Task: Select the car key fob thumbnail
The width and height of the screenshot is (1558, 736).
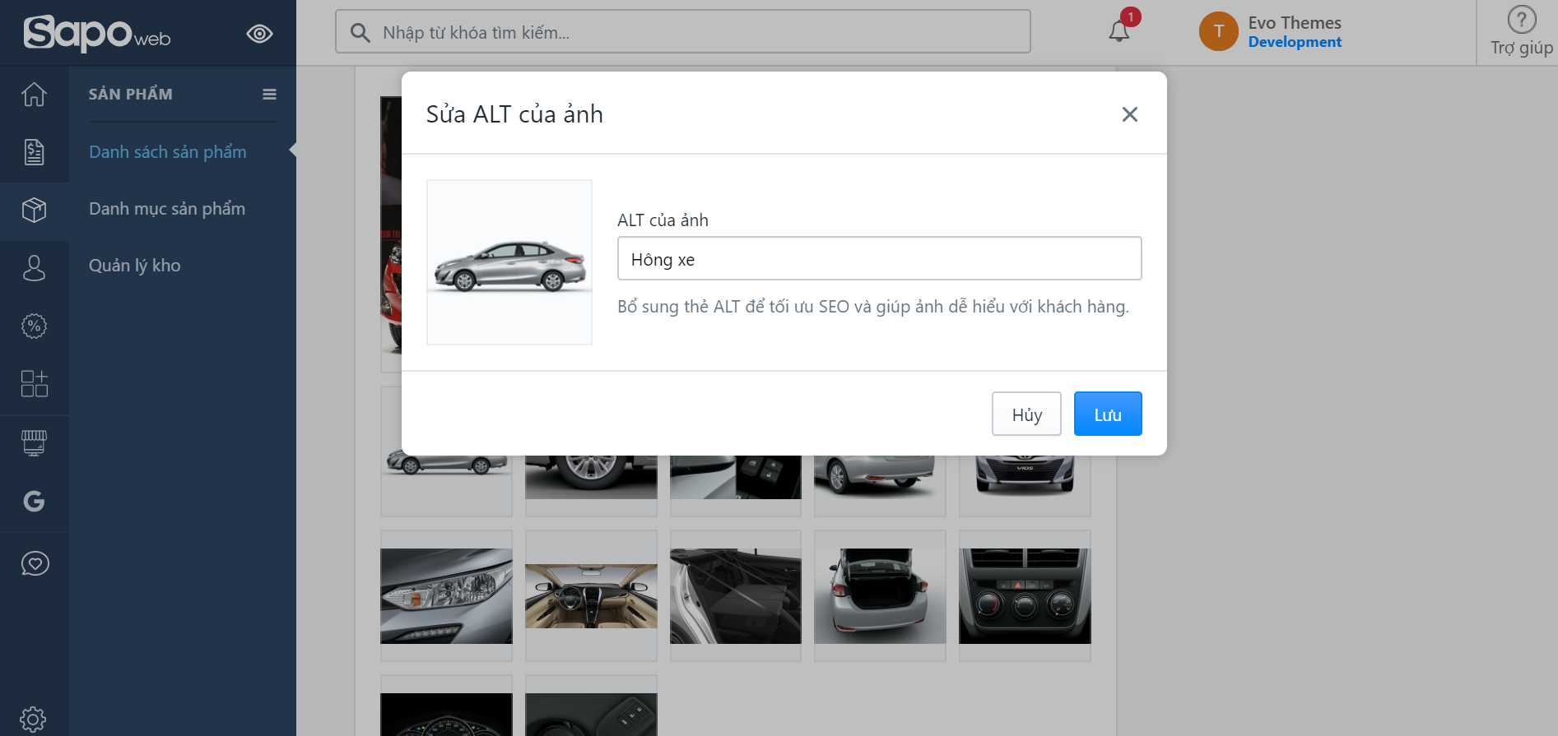Action: coord(591,706)
